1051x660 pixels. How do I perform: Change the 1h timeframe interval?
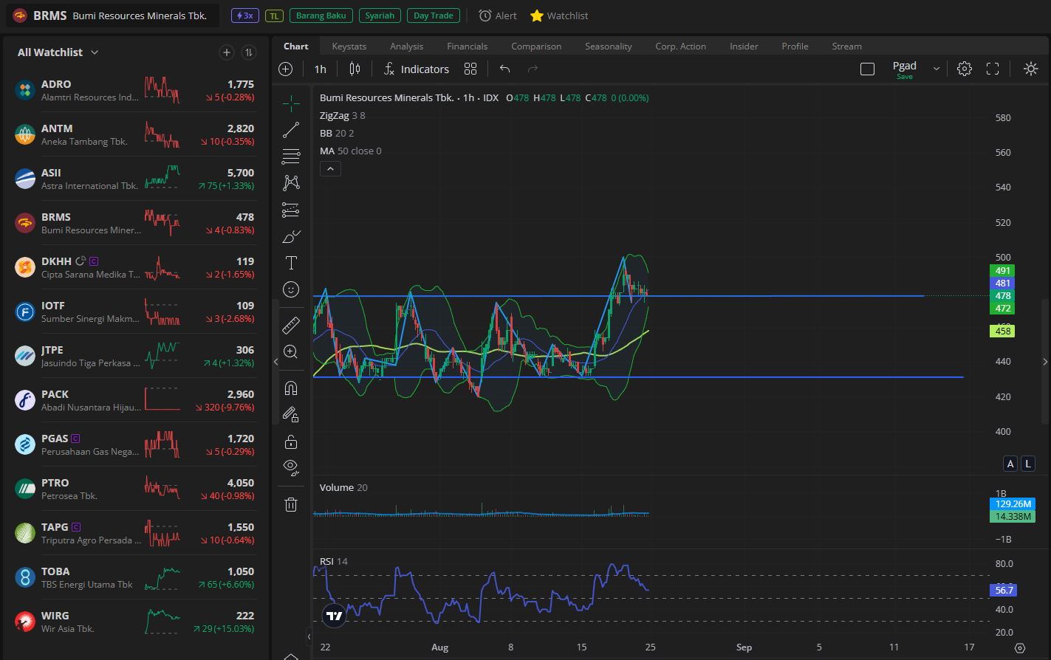coord(320,69)
